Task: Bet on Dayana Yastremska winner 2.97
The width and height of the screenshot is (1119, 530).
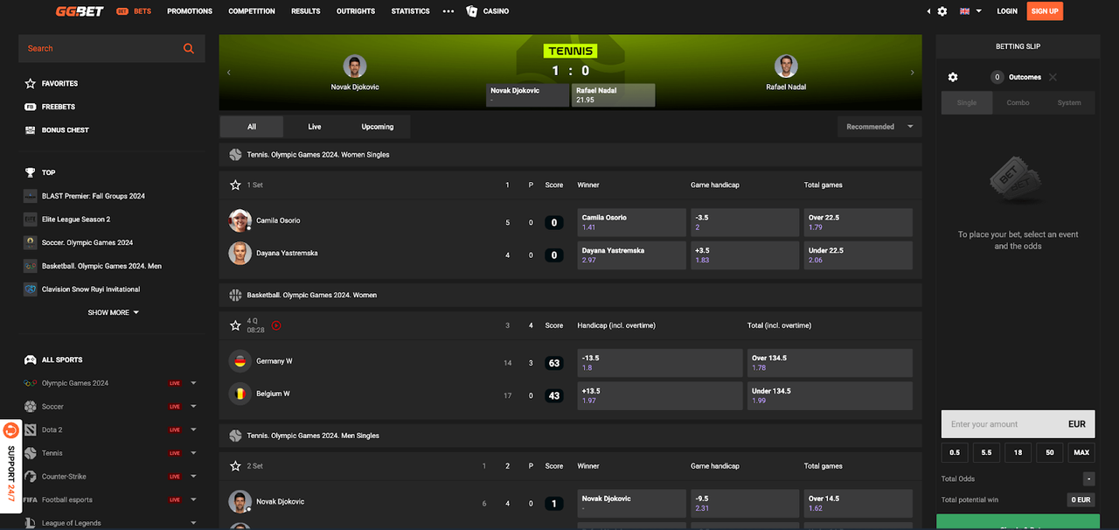Action: [x=632, y=255]
